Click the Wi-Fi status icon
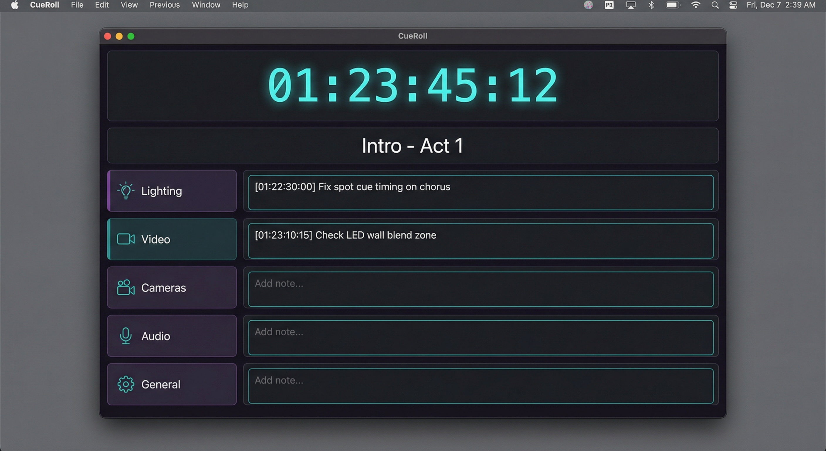826x451 pixels. (695, 5)
